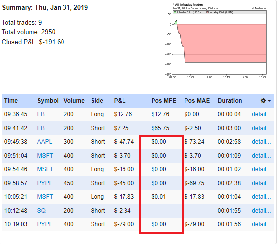The width and height of the screenshot is (277, 246).
Task: Sort table by the Duration column header
Action: coord(230,101)
